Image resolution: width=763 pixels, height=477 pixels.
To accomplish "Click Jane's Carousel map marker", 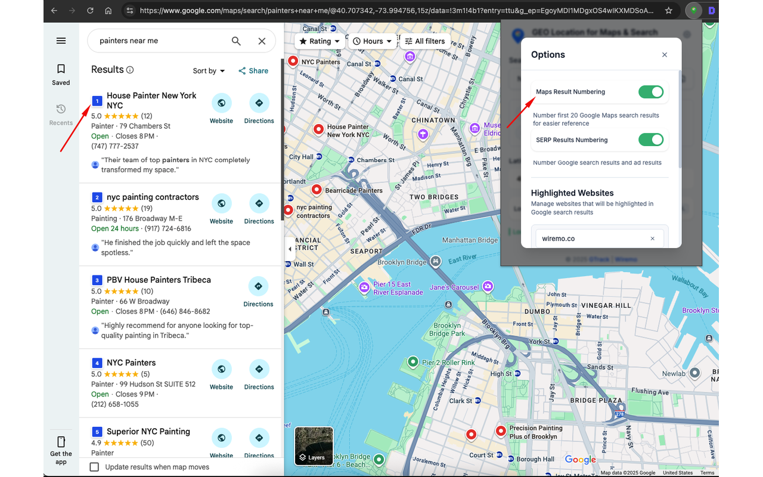I will click(488, 287).
